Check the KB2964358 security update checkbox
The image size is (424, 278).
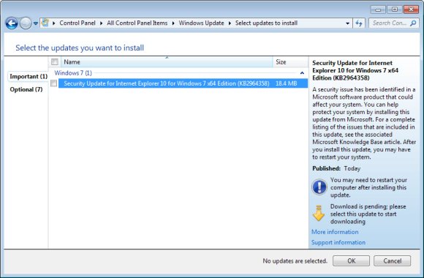coord(54,83)
